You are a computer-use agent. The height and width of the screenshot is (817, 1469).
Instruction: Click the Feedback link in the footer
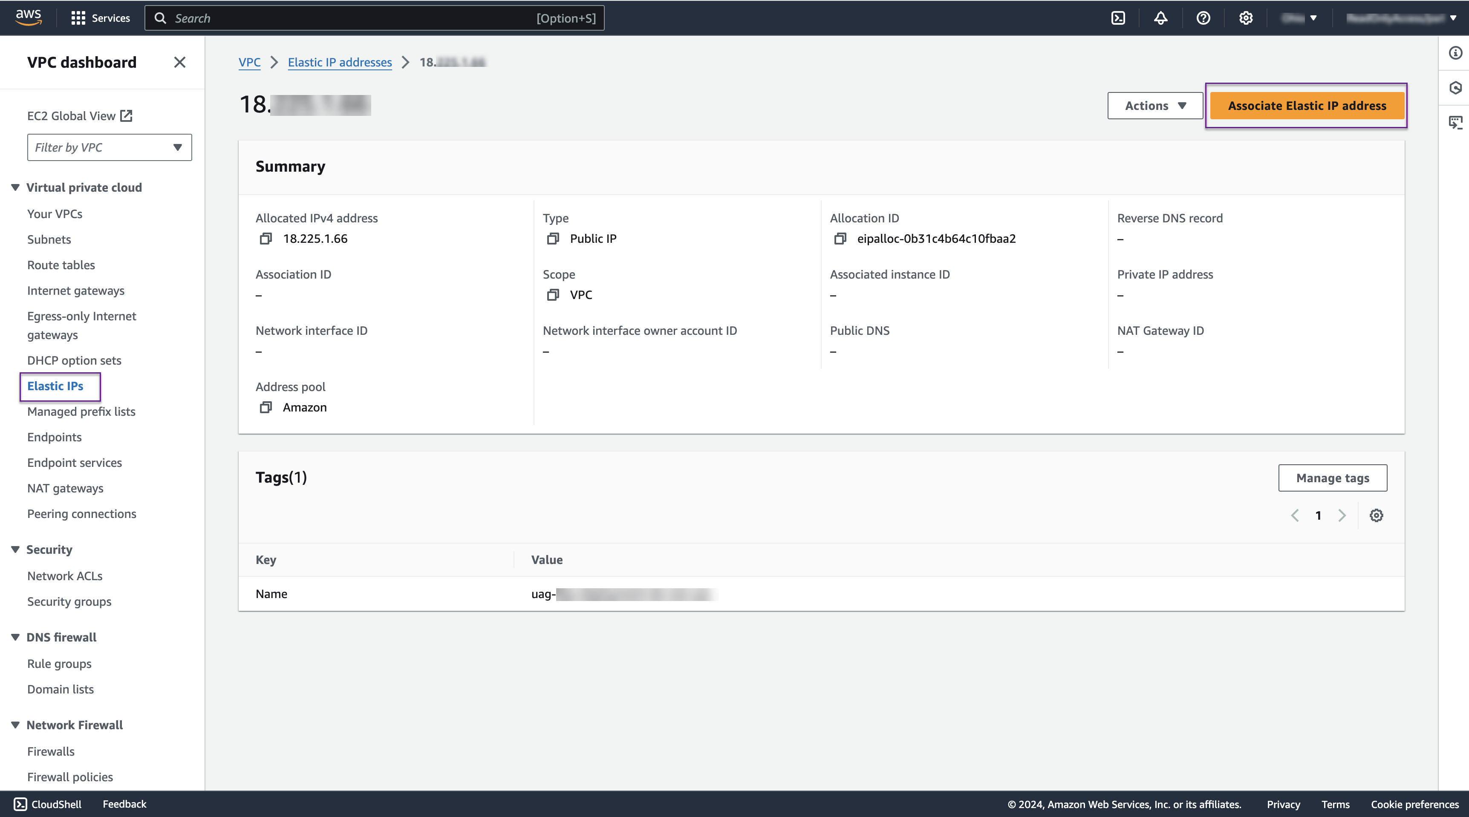click(124, 804)
